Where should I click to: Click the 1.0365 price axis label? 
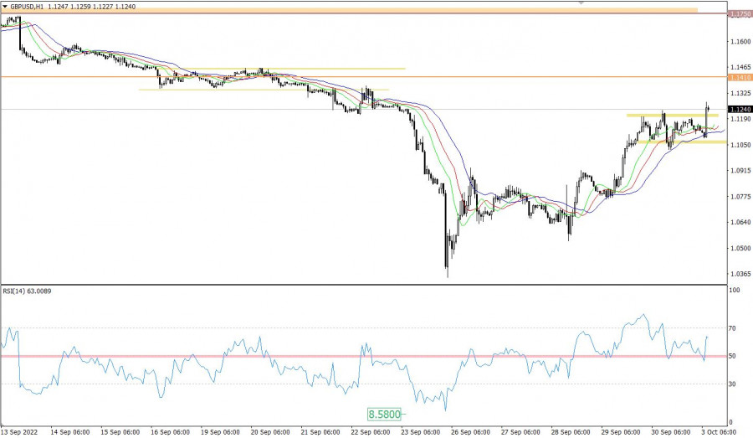[x=740, y=274]
